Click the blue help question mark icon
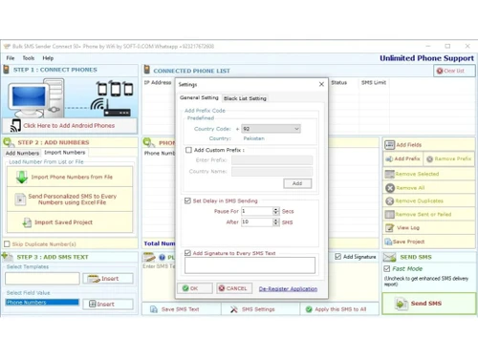Screen dimensions: 478x358 tap(163, 257)
